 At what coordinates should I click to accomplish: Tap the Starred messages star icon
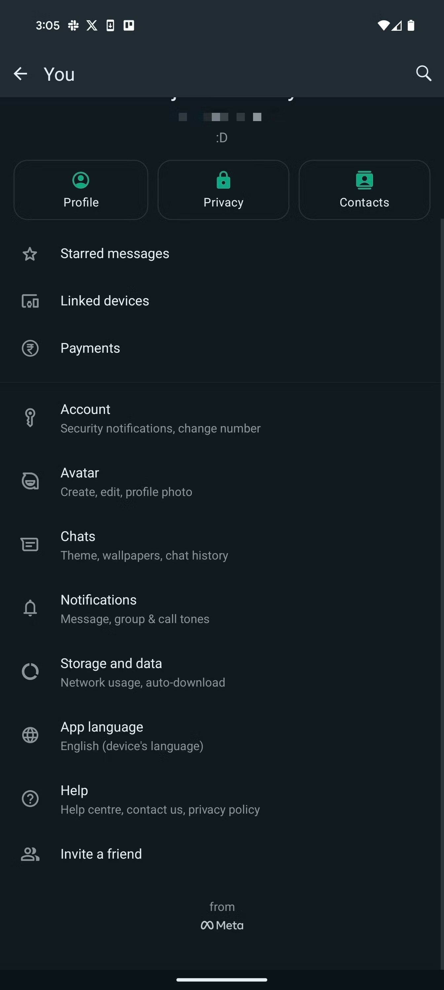tap(30, 254)
